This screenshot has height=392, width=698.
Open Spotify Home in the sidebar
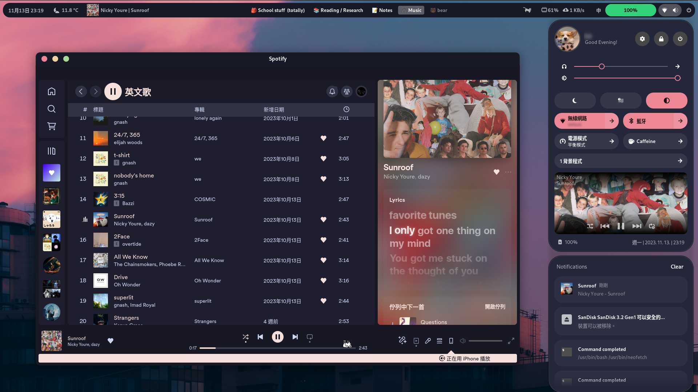click(x=52, y=91)
